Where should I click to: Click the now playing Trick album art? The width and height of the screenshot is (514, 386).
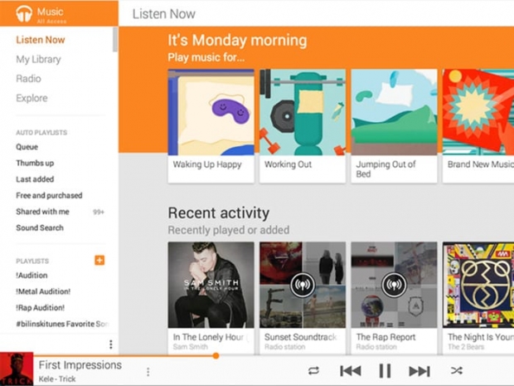pyautogui.click(x=16, y=369)
